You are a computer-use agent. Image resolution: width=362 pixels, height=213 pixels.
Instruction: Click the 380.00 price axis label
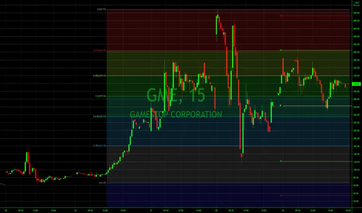(356, 60)
